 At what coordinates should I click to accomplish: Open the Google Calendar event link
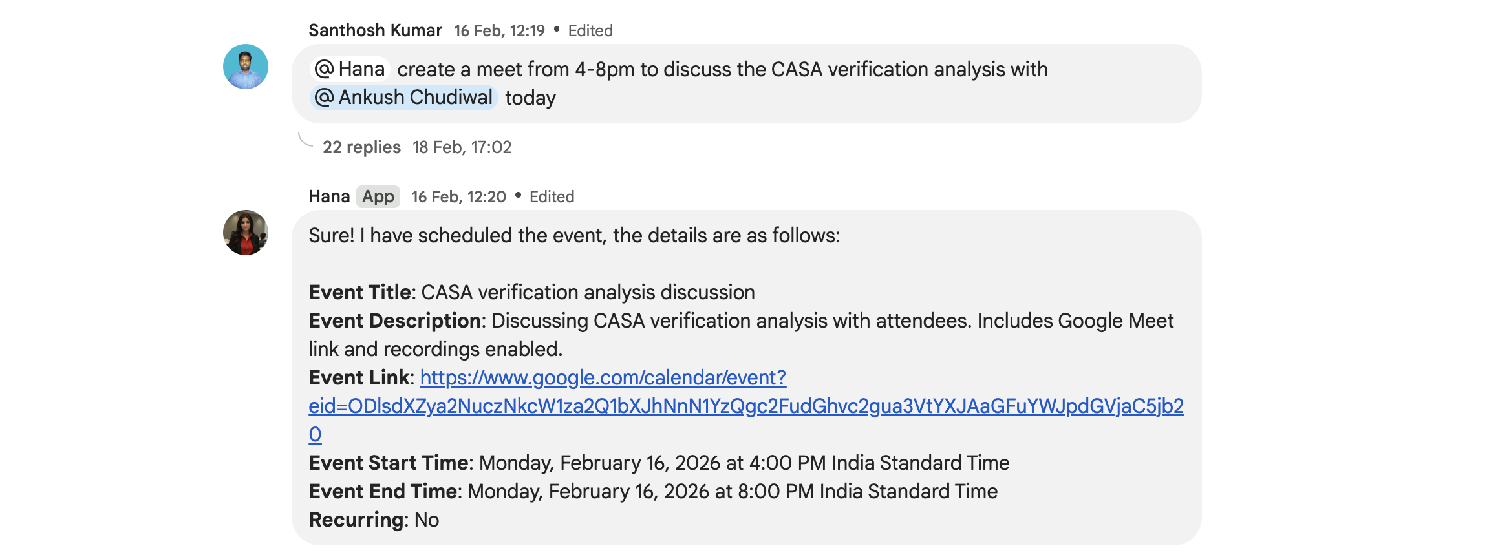[x=603, y=378]
